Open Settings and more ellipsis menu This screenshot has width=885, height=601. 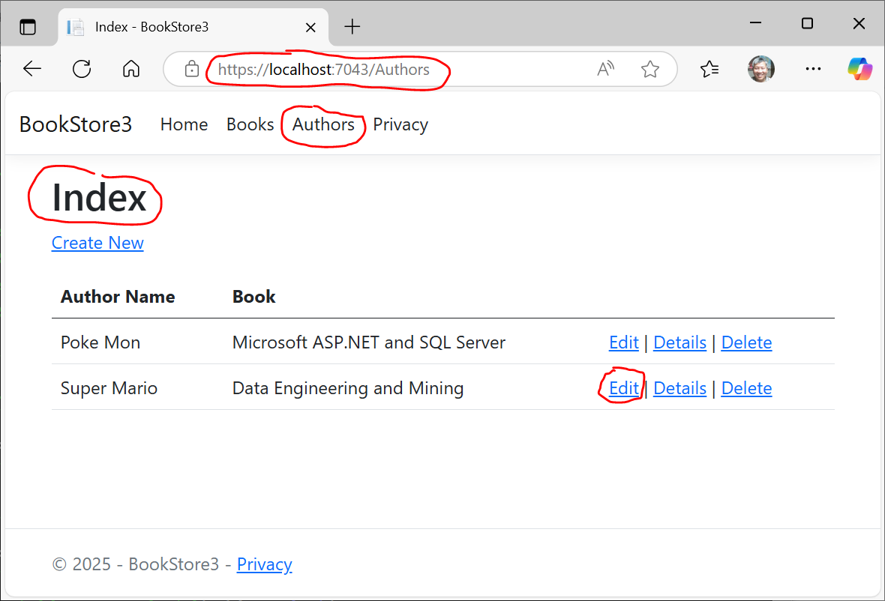coord(813,69)
